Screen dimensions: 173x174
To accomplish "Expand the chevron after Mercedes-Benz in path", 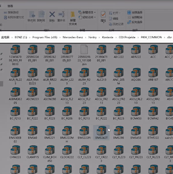I will click(86, 38).
